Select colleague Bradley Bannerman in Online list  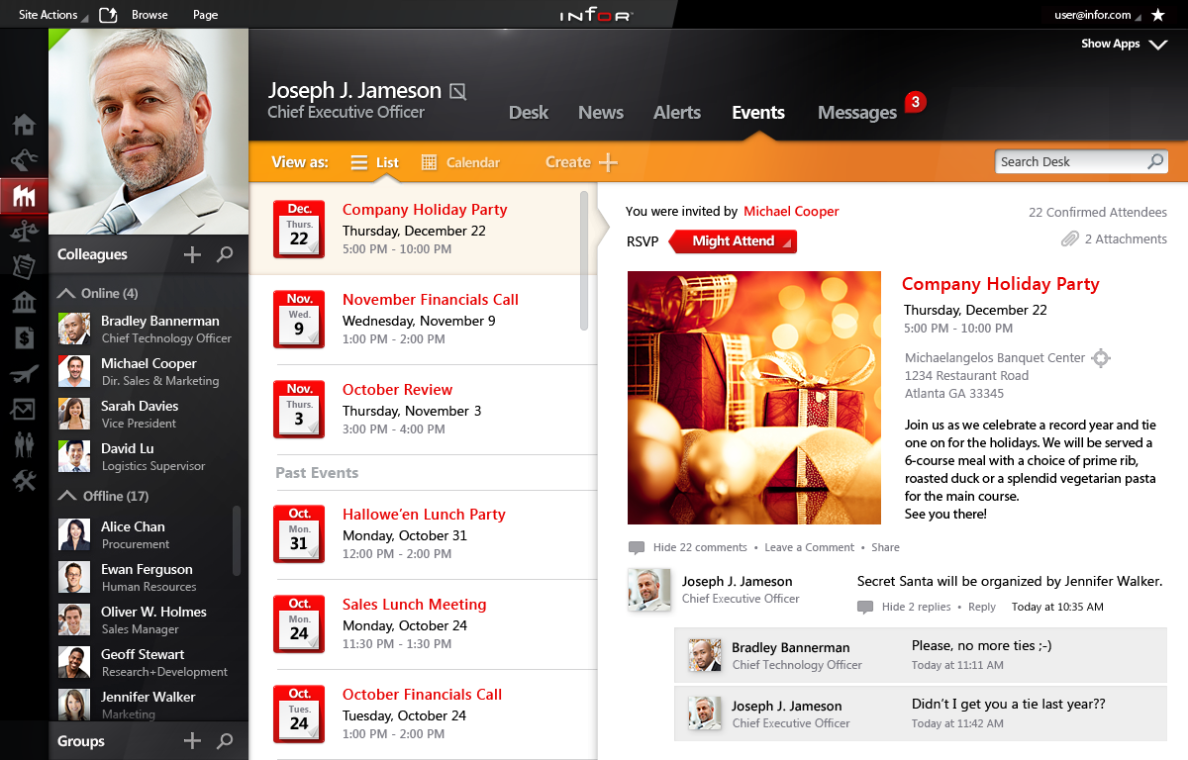(x=145, y=329)
